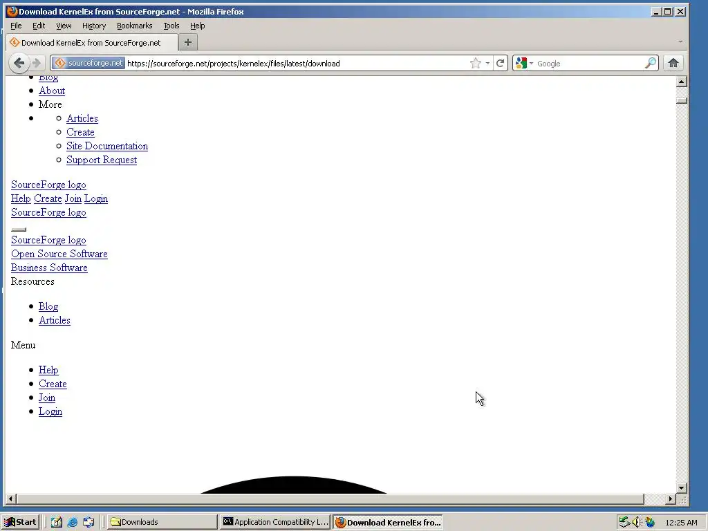Open the Site Documentation link

(107, 147)
